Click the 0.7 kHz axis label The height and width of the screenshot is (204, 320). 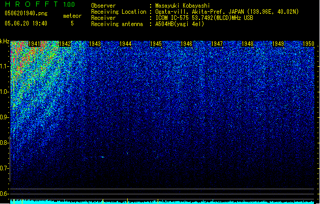click(4, 168)
